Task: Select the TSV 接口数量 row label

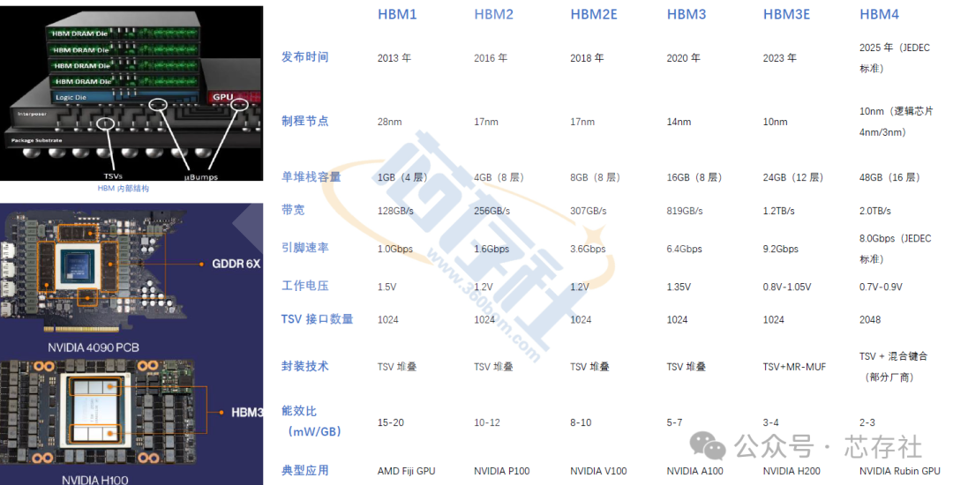Action: pos(317,318)
